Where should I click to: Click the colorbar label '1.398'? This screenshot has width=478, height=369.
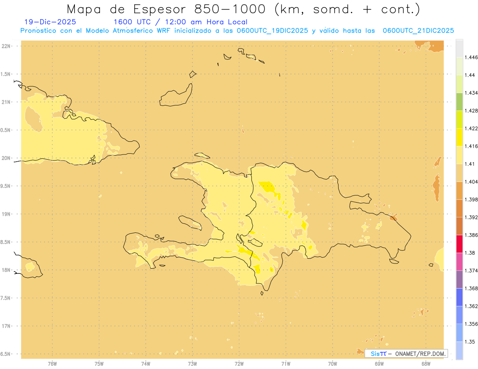point(471,199)
